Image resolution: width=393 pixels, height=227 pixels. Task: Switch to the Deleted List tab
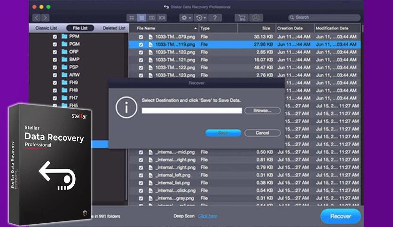(114, 28)
